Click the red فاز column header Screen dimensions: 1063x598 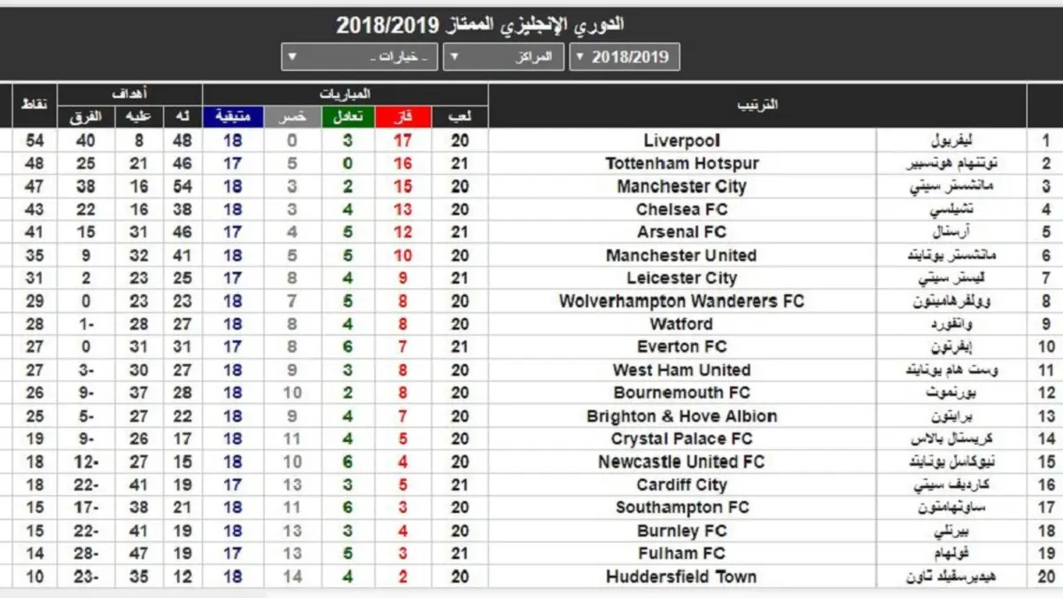tap(403, 117)
